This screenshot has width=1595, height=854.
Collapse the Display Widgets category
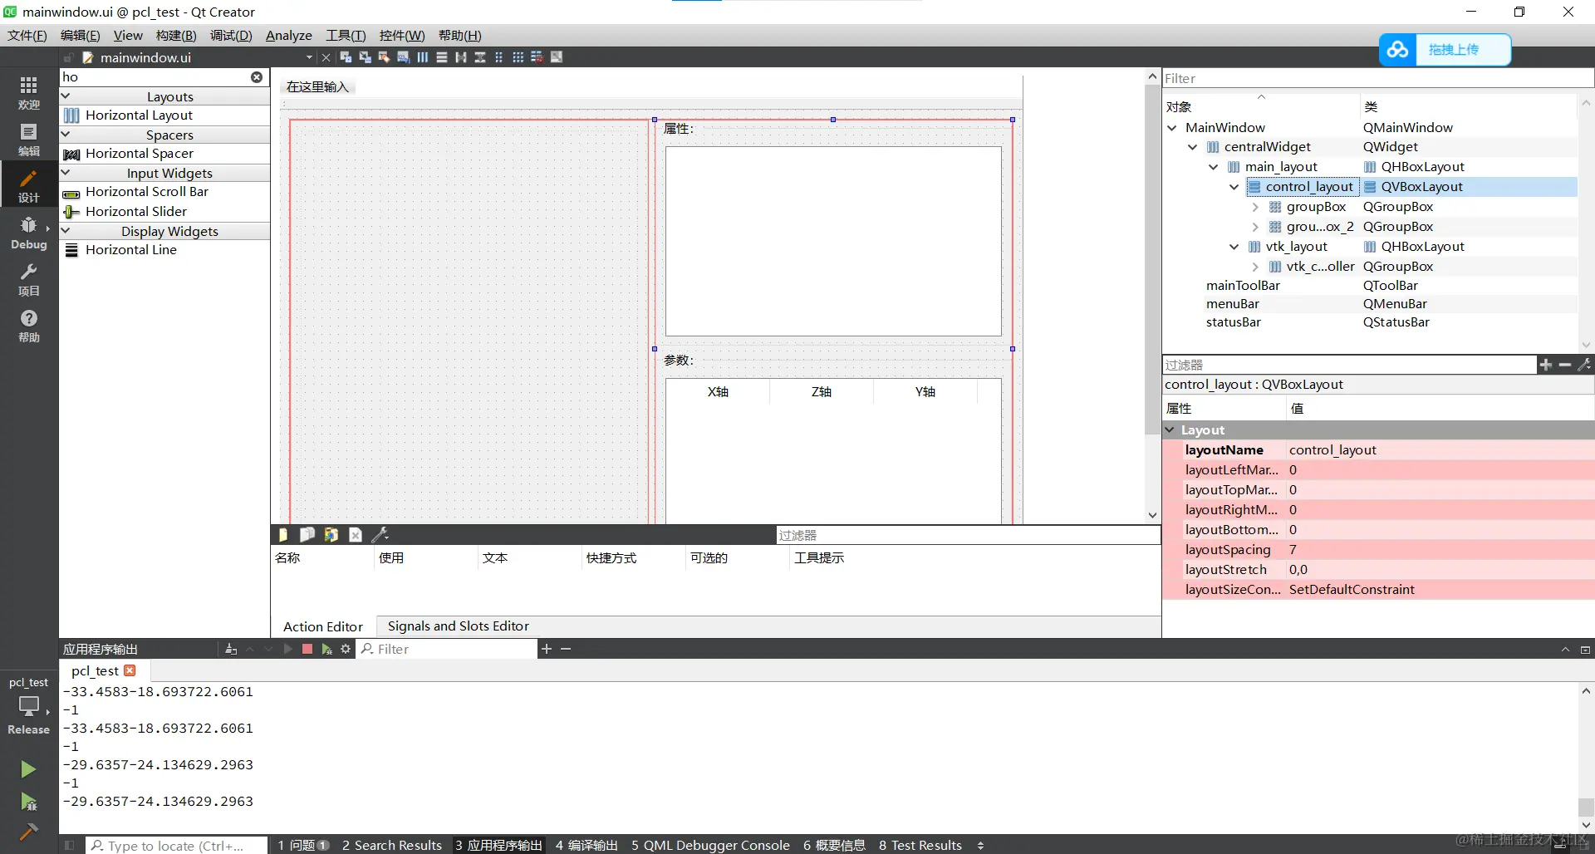point(66,231)
